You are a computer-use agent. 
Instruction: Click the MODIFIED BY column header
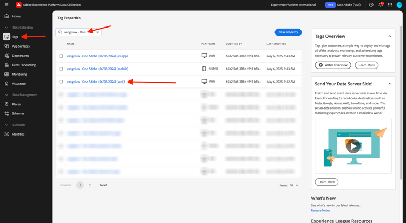coord(233,44)
